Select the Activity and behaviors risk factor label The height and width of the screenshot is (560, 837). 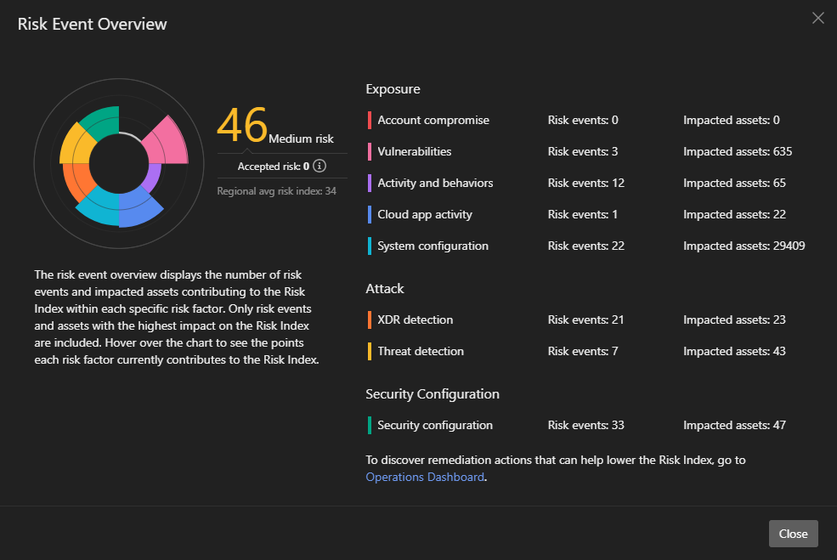[x=435, y=183]
